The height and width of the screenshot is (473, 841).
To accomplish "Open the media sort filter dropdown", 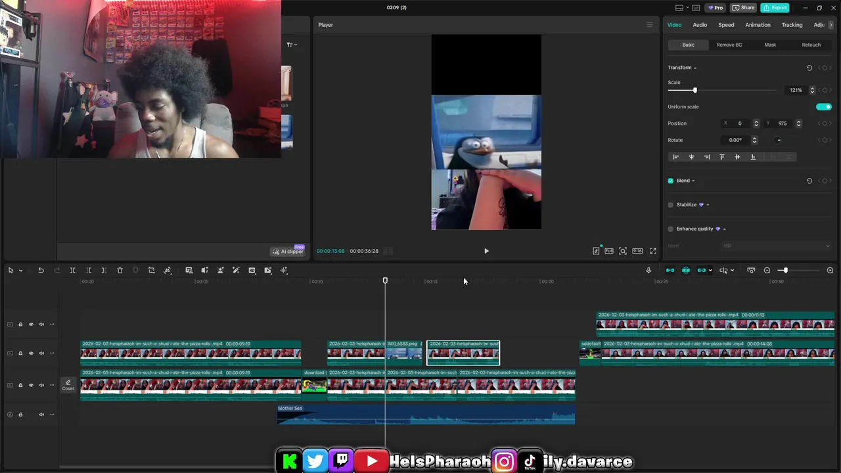I will pos(292,45).
